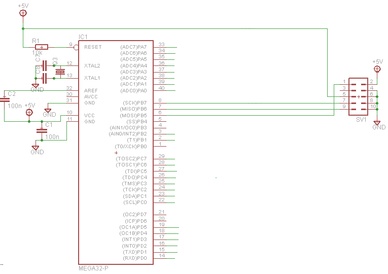
Task: Click pin number 9 at RESET input
Action: pyautogui.click(x=70, y=45)
